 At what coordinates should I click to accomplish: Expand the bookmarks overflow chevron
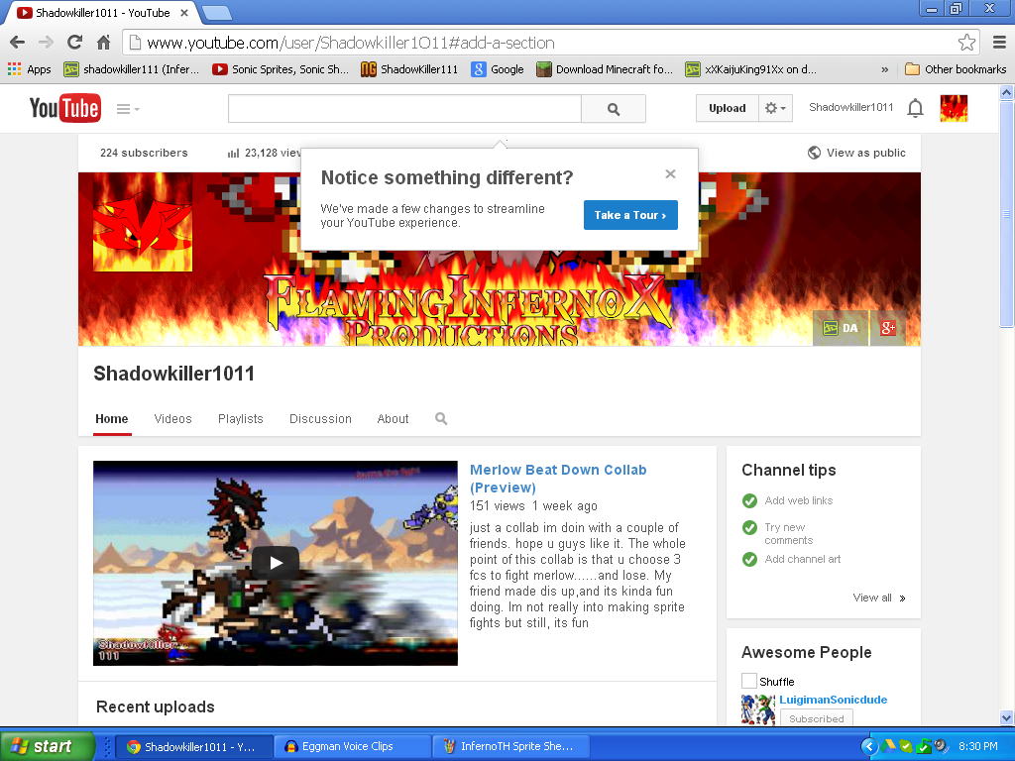[x=884, y=69]
